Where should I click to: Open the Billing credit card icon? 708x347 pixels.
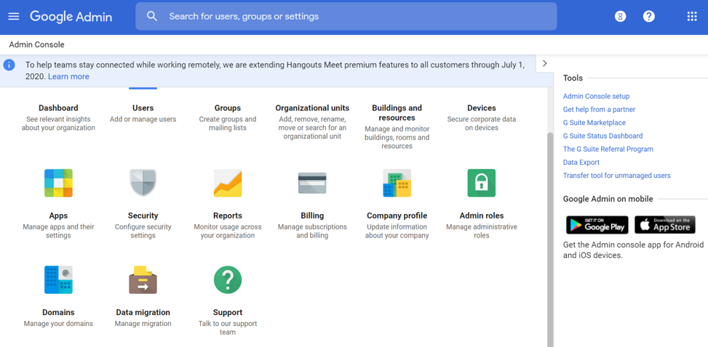tap(312, 183)
